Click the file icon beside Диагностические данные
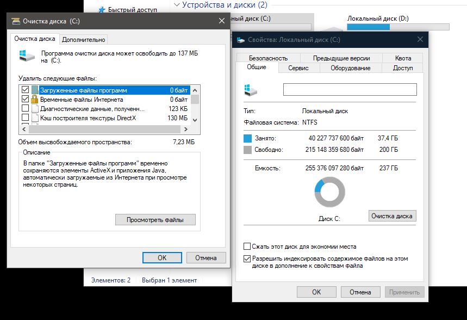 pyautogui.click(x=35, y=109)
